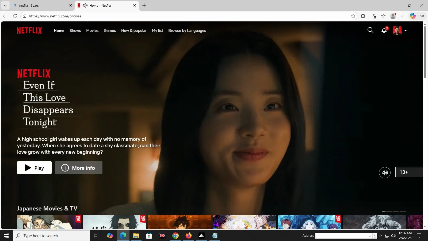Open Microsoft Store from taskbar
428x241 pixels.
point(149,236)
